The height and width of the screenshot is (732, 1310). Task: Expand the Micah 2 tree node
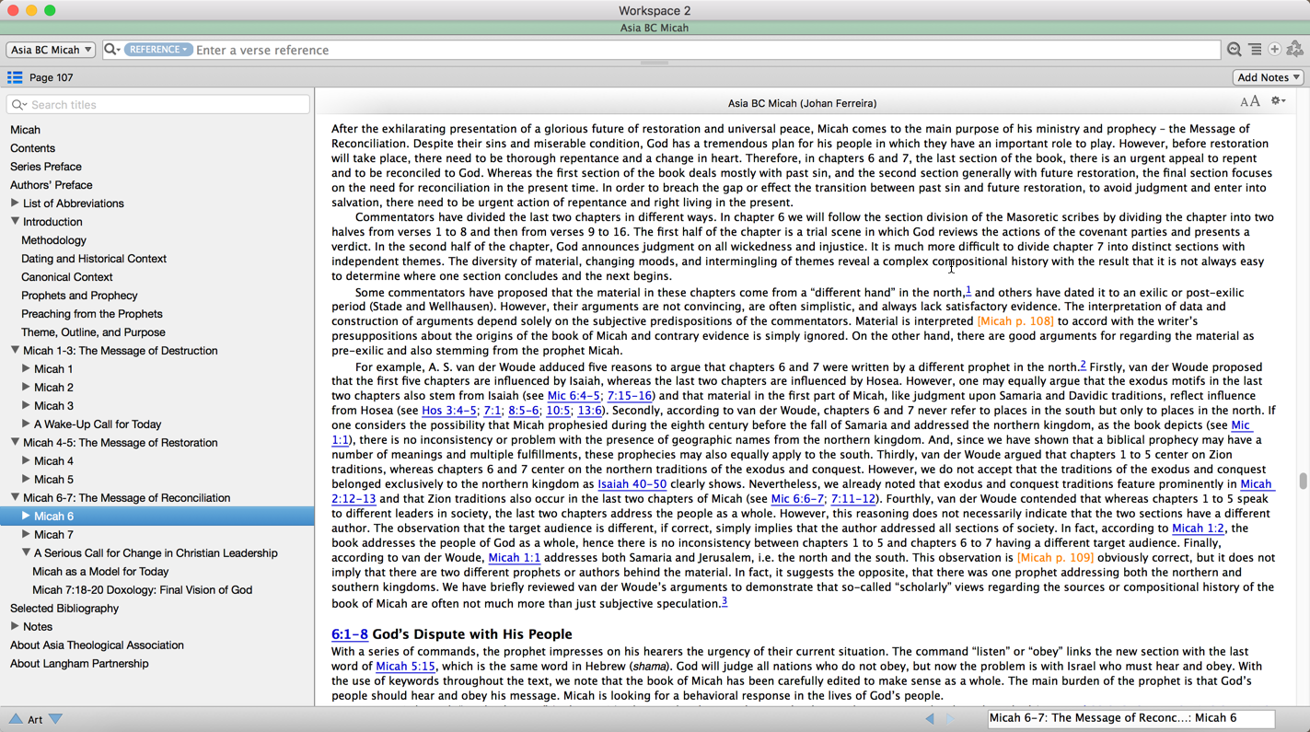(x=26, y=388)
